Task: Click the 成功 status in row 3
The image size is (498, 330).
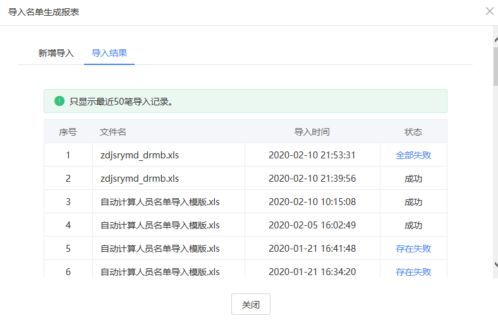Action: pos(413,202)
